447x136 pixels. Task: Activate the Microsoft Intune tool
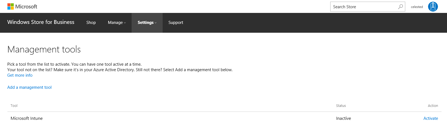(431, 118)
